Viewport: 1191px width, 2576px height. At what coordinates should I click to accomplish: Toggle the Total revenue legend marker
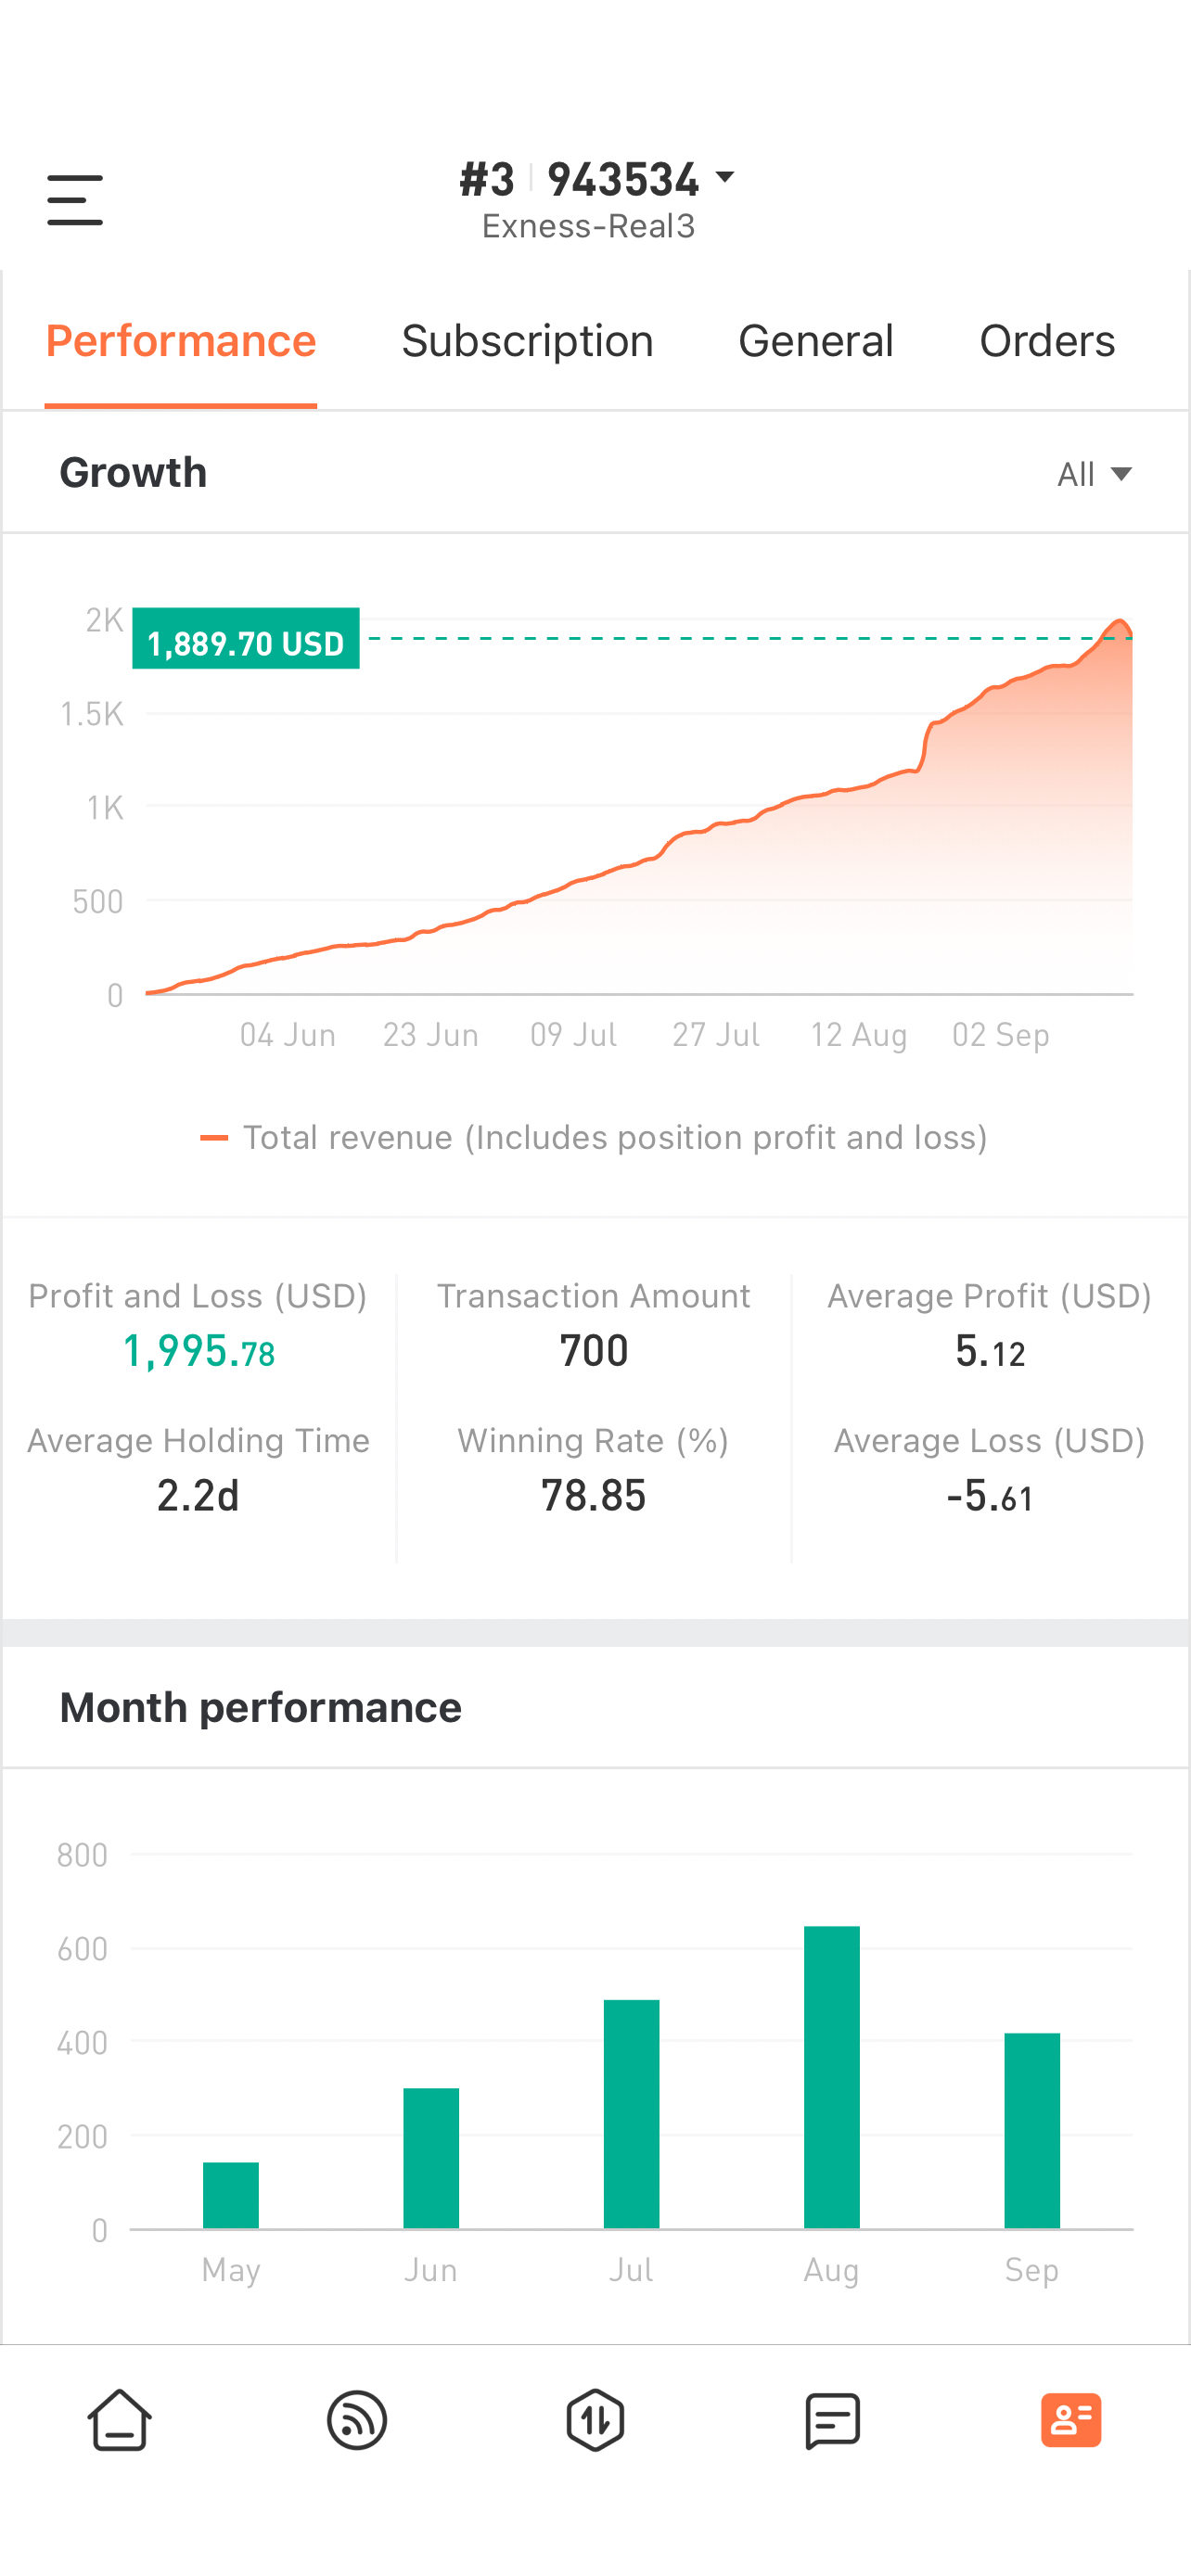point(214,1138)
